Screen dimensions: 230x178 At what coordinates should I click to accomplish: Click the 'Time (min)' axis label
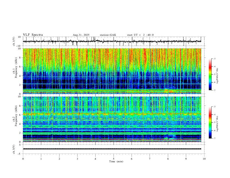(x=116, y=161)
